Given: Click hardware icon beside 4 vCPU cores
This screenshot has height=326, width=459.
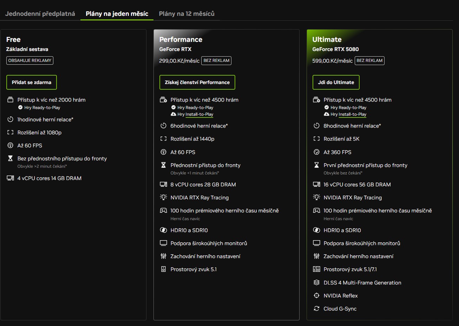Looking at the screenshot, I should (x=10, y=178).
